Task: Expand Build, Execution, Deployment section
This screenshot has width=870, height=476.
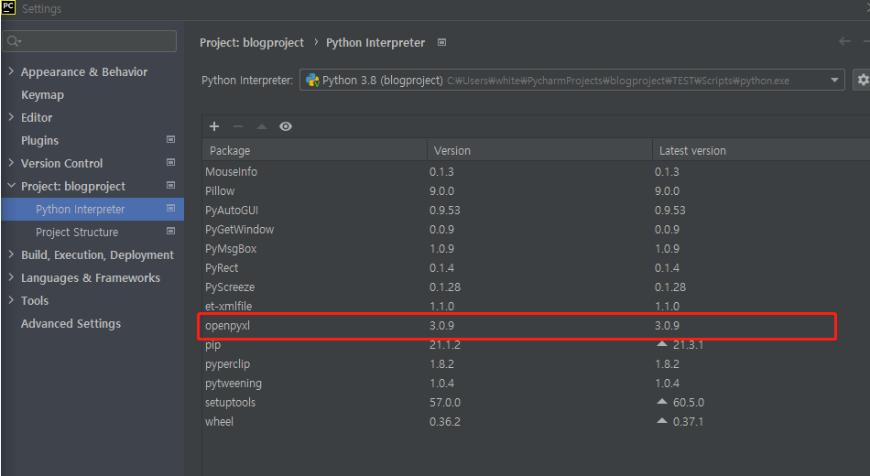Action: [11, 254]
